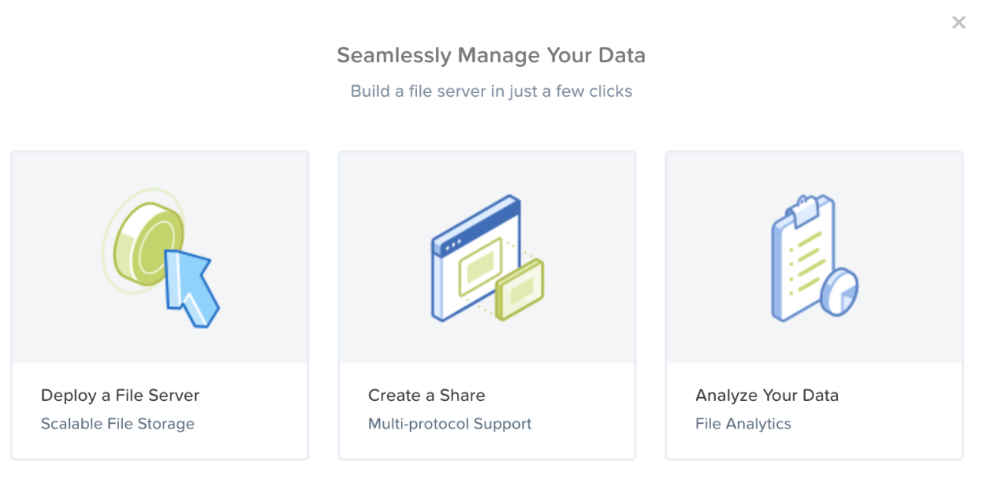
Task: Click the Seamlessly Manage Your Data heading
Action: point(491,55)
